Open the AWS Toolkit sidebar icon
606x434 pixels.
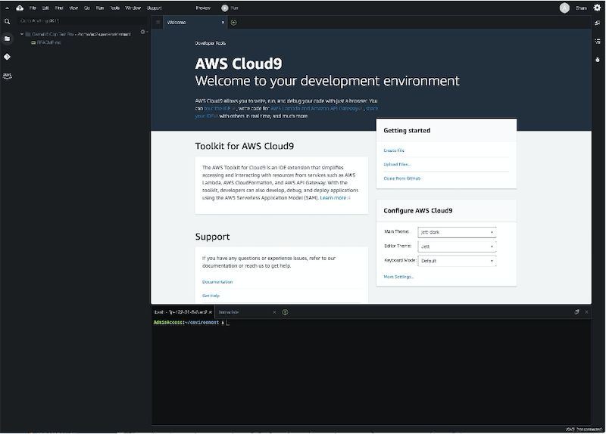point(7,76)
